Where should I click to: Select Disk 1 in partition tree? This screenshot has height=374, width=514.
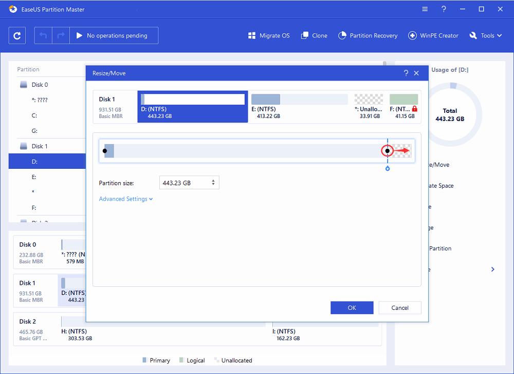pyautogui.click(x=40, y=146)
